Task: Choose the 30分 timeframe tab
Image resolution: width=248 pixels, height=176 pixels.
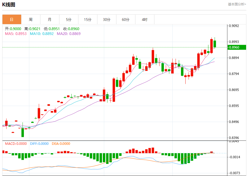Action: pyautogui.click(x=107, y=20)
